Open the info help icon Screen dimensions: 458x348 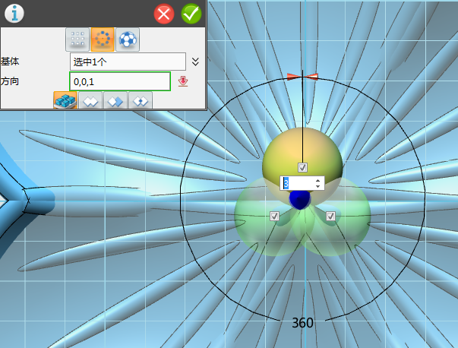[14, 13]
